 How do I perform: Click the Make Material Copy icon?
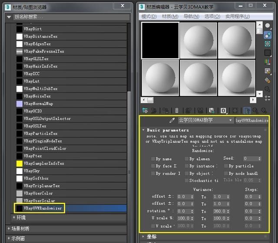pos(189,111)
